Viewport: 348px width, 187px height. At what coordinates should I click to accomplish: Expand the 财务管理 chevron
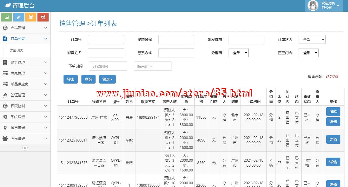pyautogui.click(x=46, y=62)
